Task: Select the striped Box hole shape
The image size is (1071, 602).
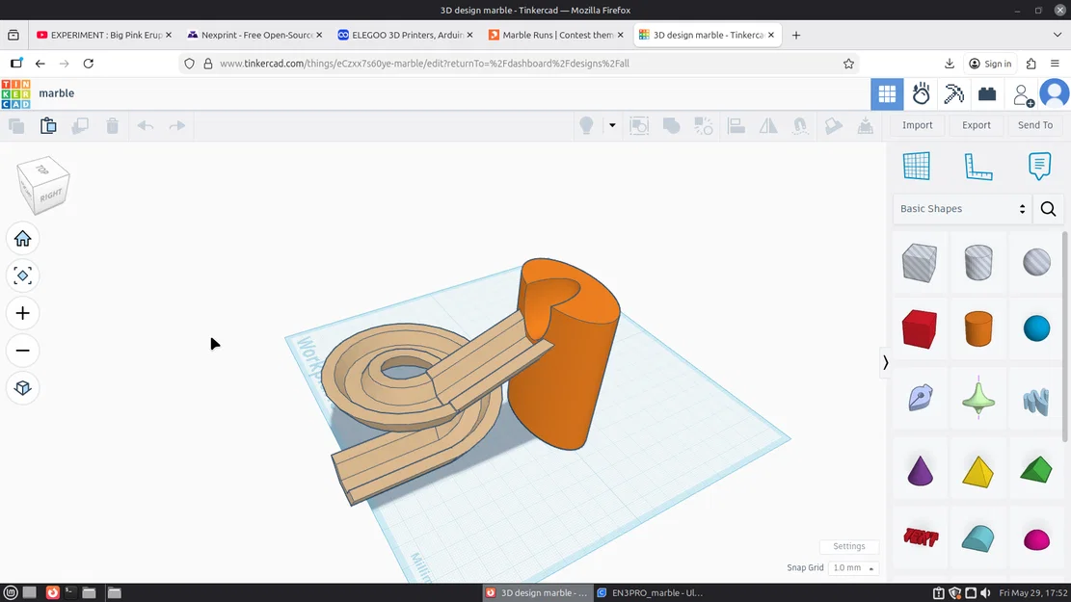Action: [x=919, y=263]
